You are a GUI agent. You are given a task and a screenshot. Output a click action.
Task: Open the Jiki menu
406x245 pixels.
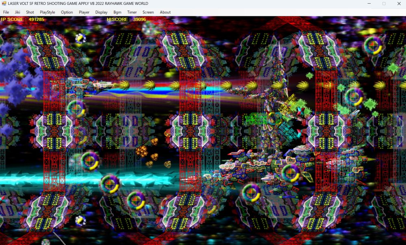(17, 12)
